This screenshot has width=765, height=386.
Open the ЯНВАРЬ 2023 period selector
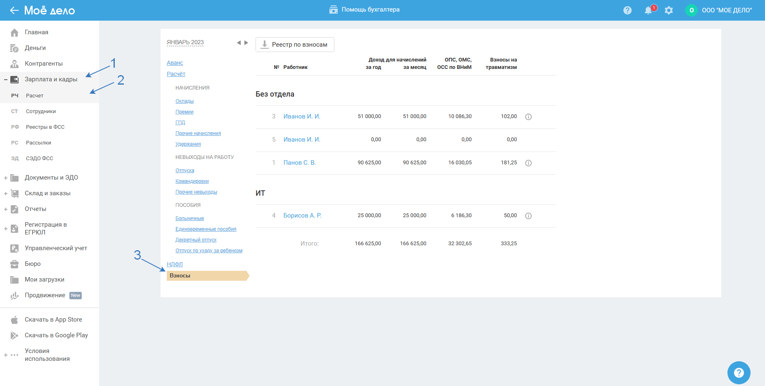pyautogui.click(x=185, y=42)
